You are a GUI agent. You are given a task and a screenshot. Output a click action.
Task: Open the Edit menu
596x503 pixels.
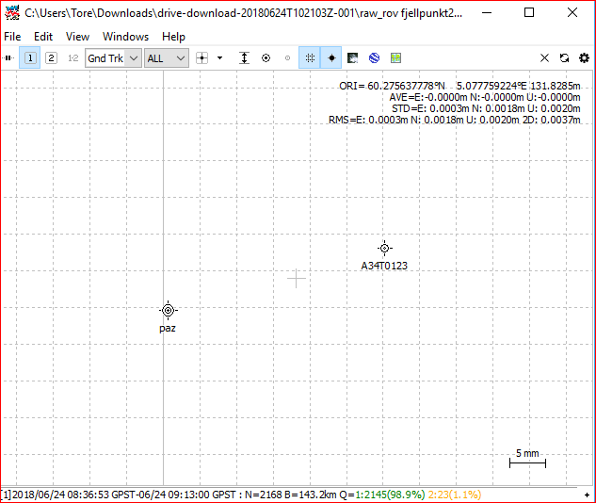click(x=43, y=37)
